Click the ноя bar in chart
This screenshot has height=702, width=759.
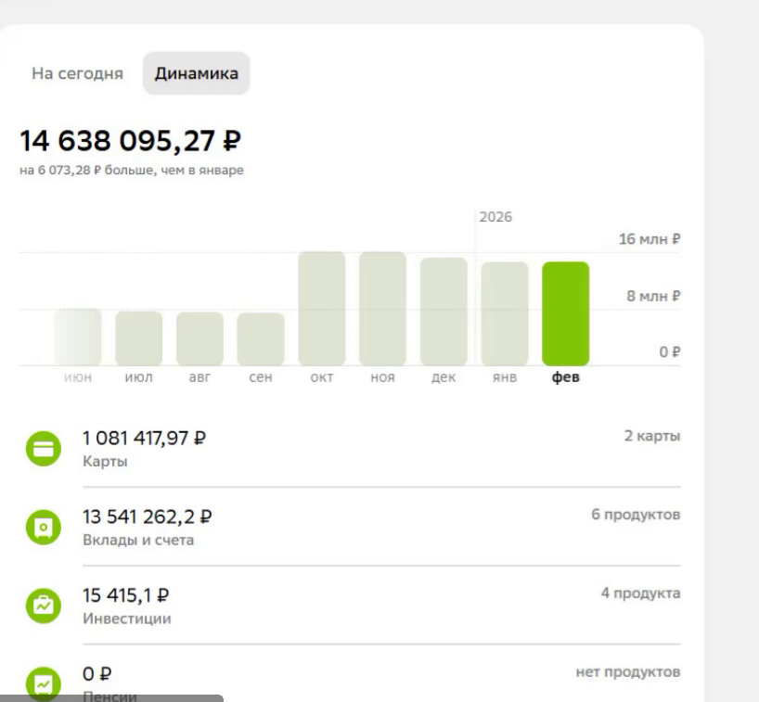[x=382, y=309]
